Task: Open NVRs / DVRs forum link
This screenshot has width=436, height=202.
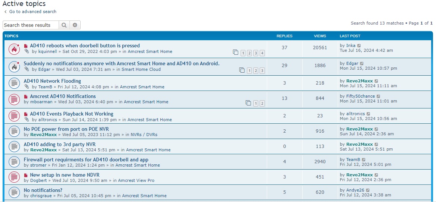Action: pyautogui.click(x=144, y=135)
